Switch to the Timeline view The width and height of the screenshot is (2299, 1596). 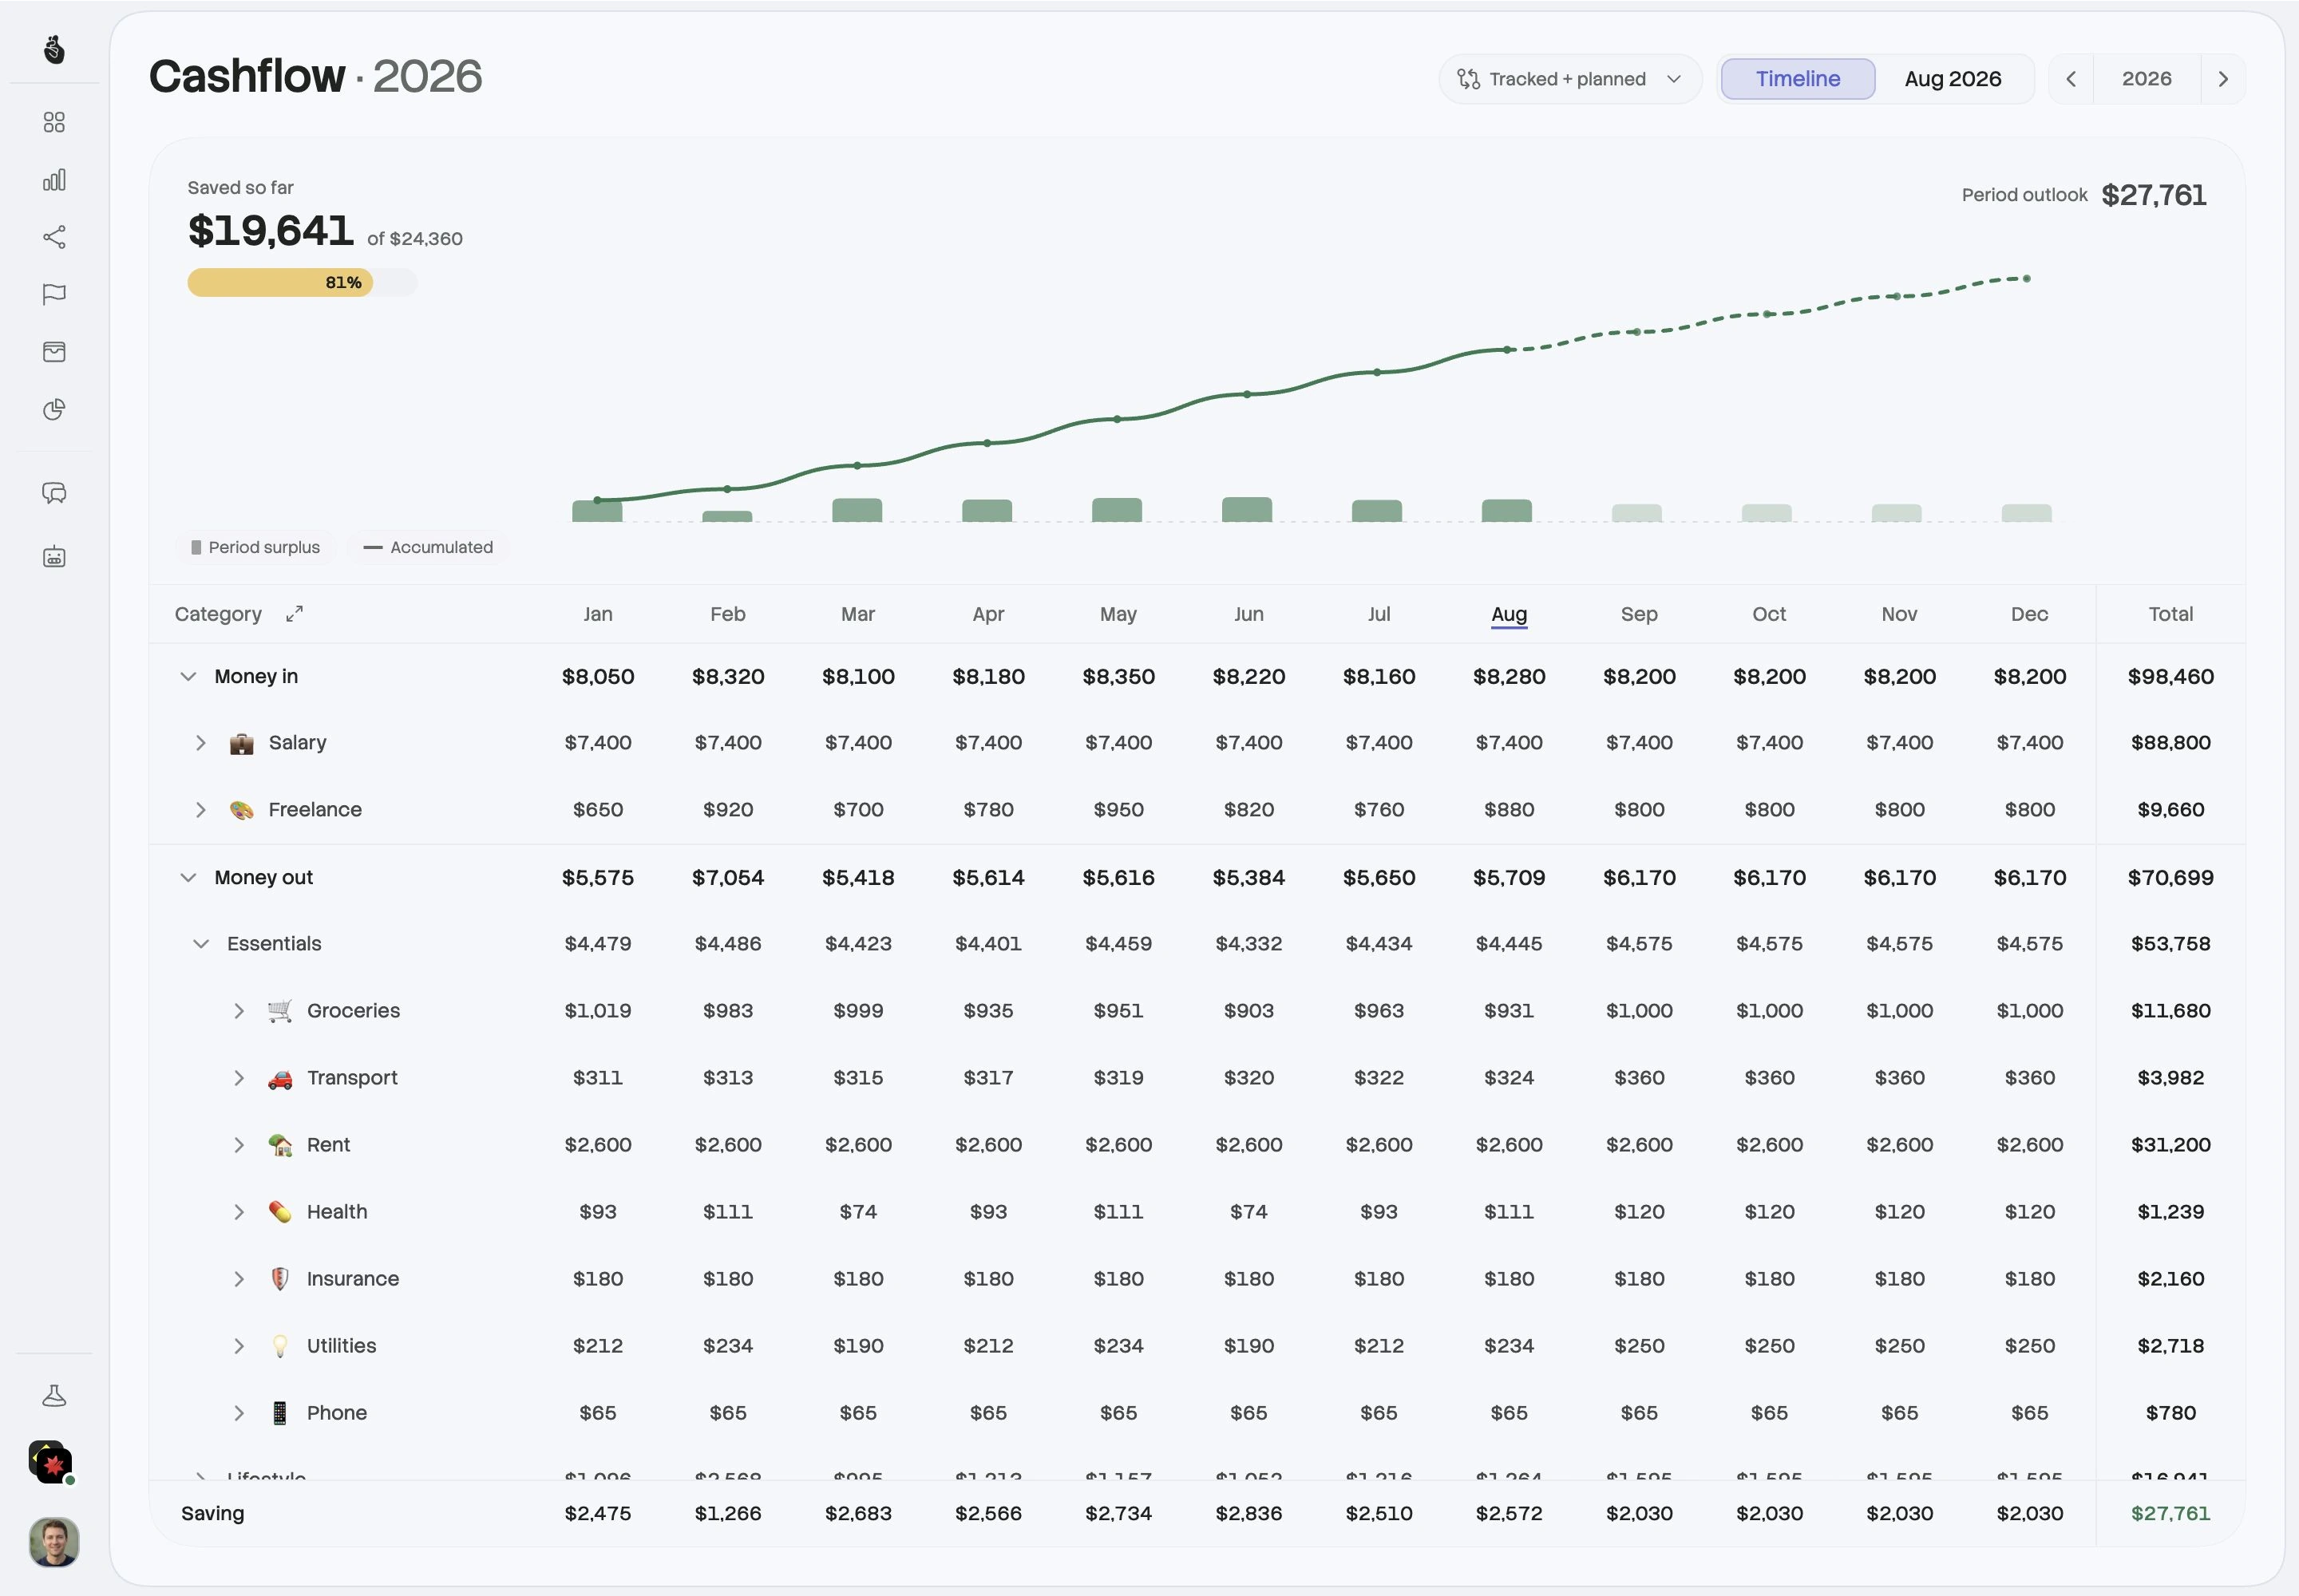(1798, 79)
